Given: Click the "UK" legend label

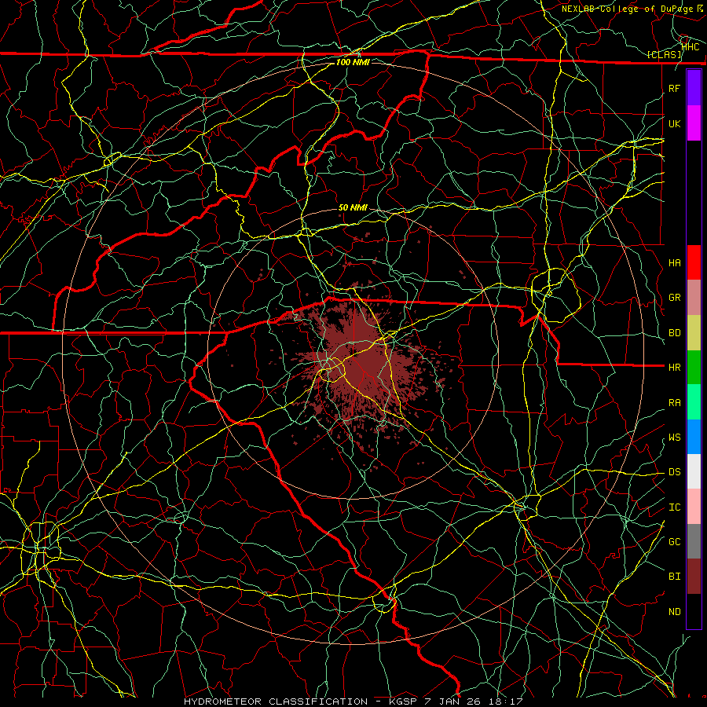Looking at the screenshot, I should tap(674, 123).
